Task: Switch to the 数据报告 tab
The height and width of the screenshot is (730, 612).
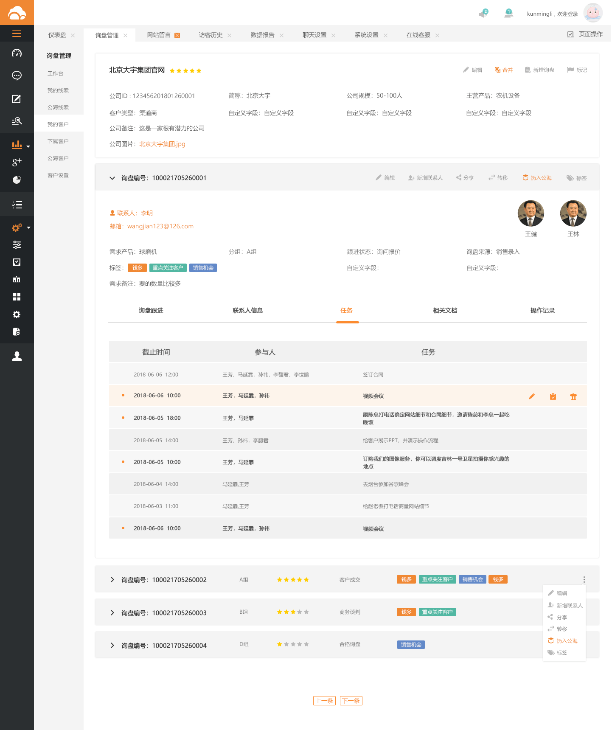Action: [x=262, y=35]
